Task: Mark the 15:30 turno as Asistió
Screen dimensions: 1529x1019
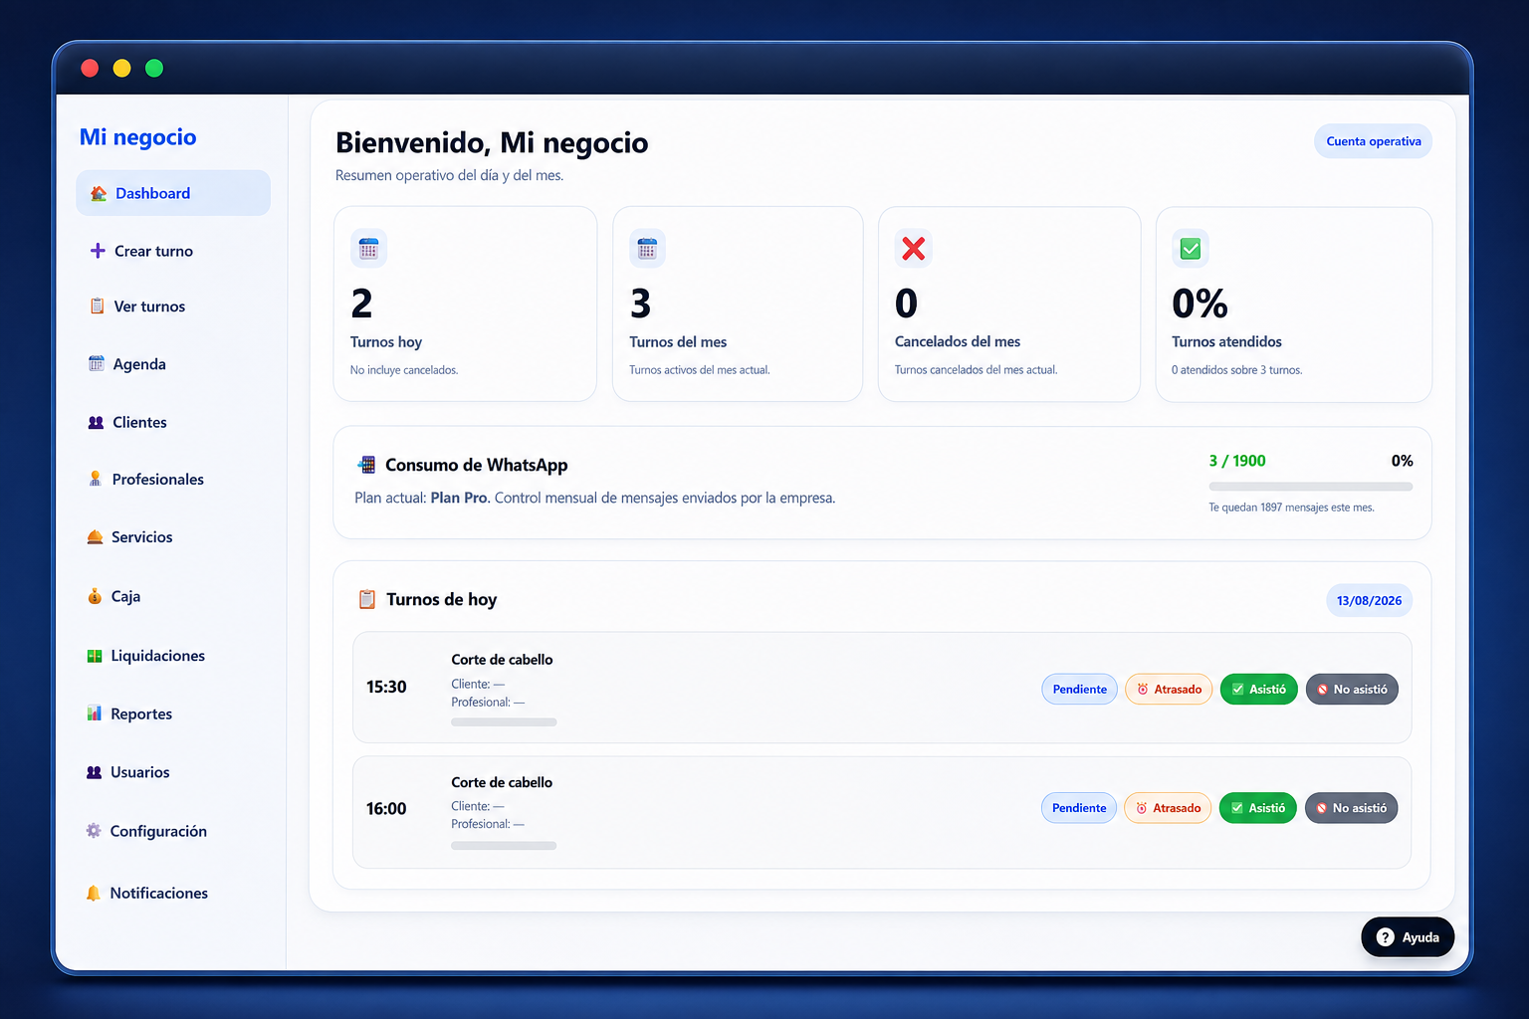Action: pos(1258,689)
